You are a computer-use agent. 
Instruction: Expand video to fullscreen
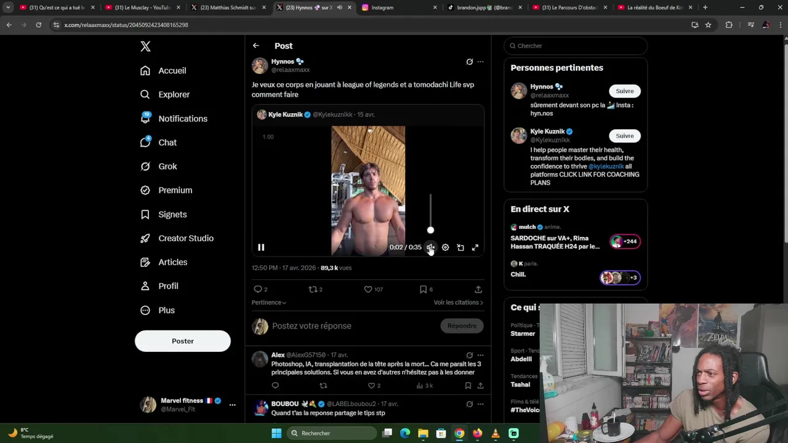(x=475, y=247)
